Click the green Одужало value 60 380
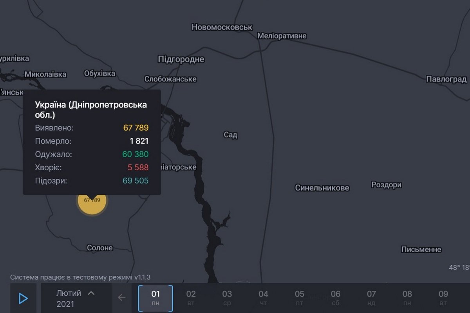This screenshot has height=313, width=470. click(135, 154)
